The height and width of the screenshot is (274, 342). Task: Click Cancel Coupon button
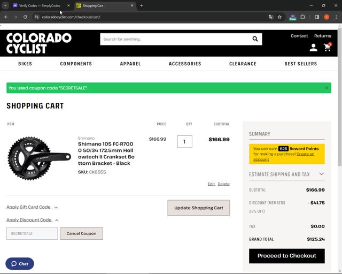coord(81,233)
